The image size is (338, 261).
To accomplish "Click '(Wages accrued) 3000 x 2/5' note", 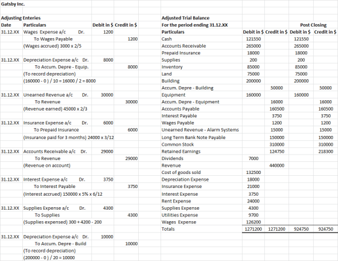I will click(53, 46).
